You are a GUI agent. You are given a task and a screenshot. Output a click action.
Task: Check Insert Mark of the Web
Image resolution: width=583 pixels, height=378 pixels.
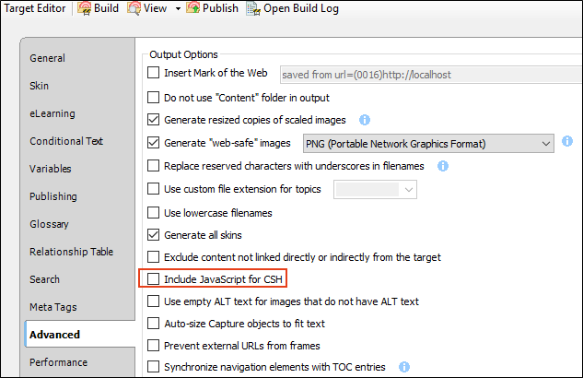(x=153, y=73)
